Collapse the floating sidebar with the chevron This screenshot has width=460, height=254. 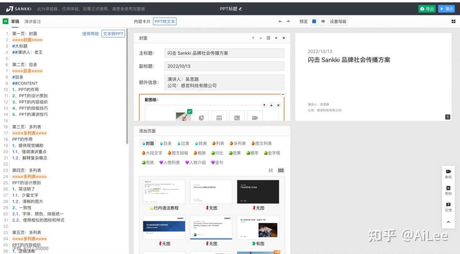[448, 222]
